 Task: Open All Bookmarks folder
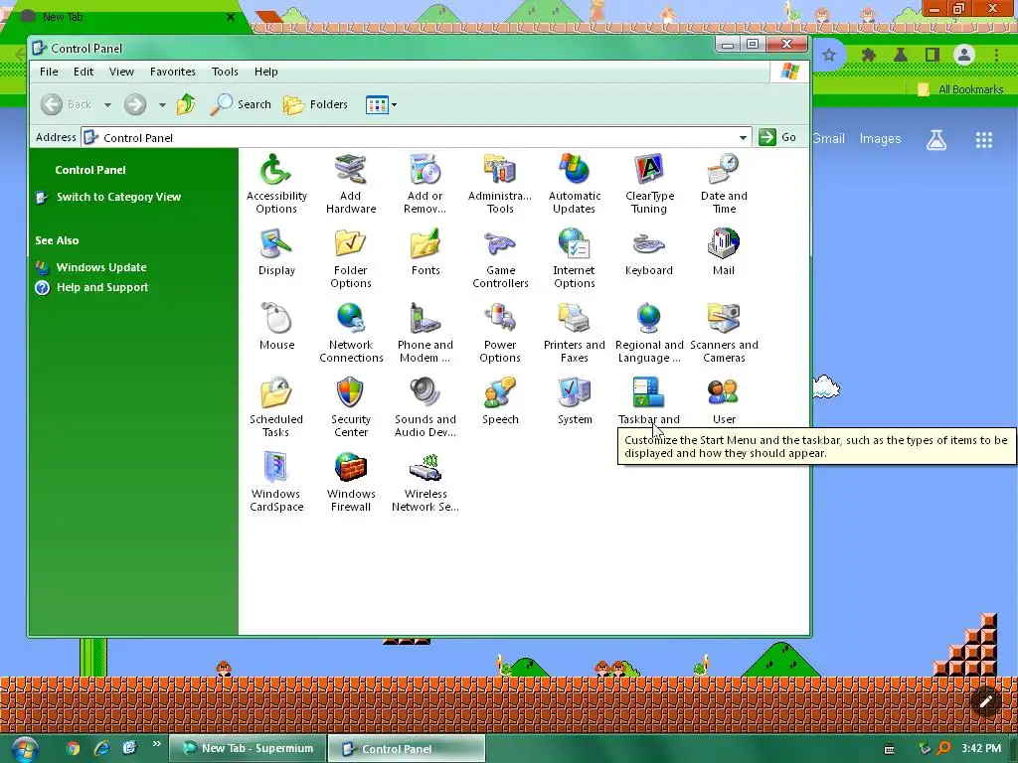[x=961, y=89]
